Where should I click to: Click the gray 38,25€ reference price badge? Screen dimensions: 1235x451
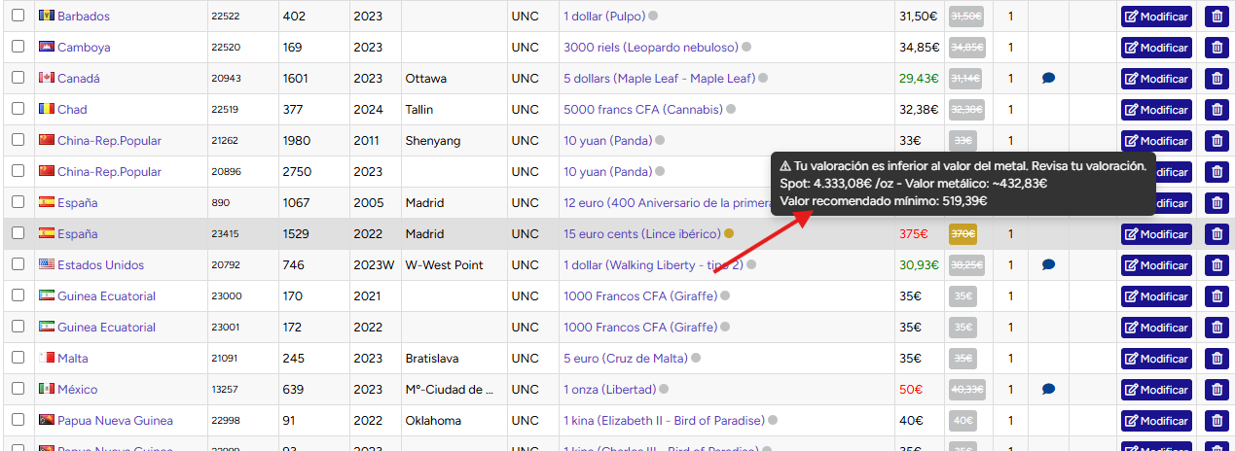click(967, 265)
